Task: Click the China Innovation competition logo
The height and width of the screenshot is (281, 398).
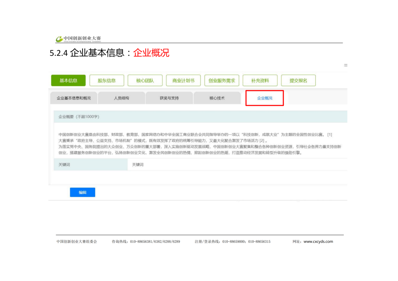Action: (x=78, y=39)
